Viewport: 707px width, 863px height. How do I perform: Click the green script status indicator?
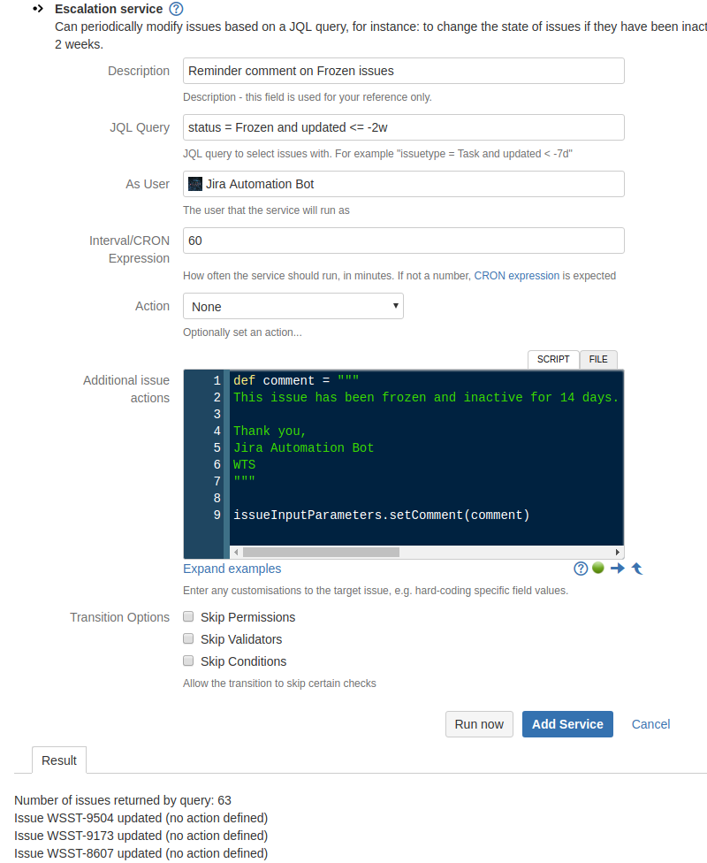coord(599,569)
